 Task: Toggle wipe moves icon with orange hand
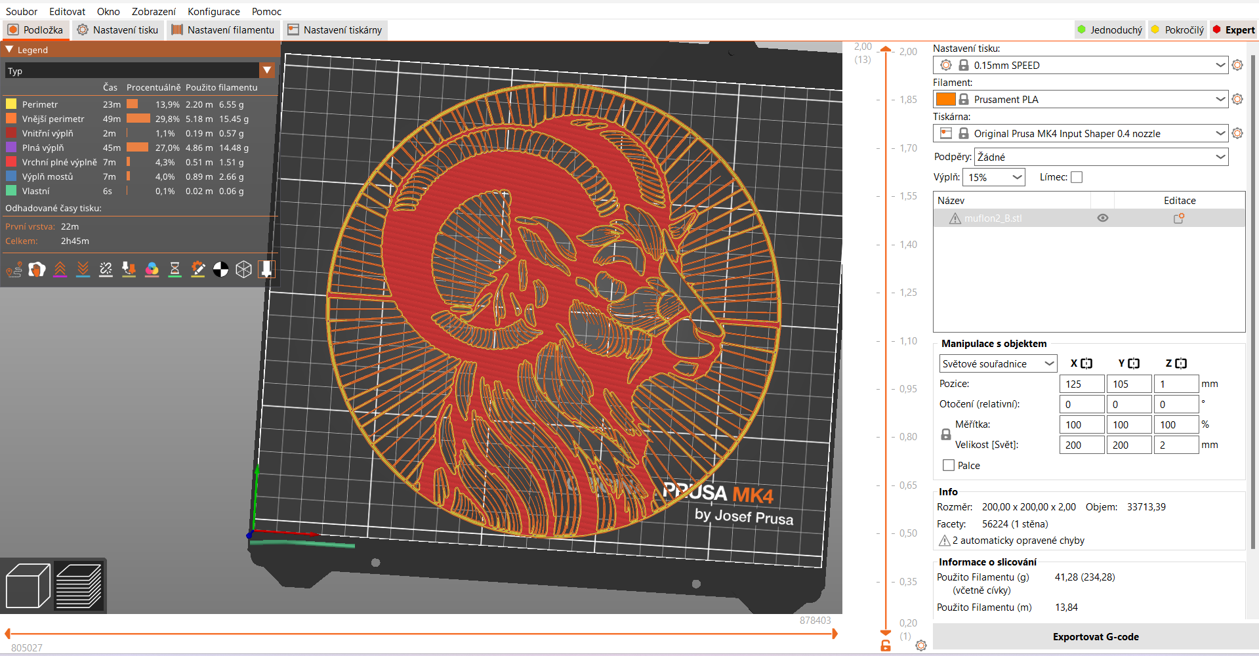[x=37, y=269]
